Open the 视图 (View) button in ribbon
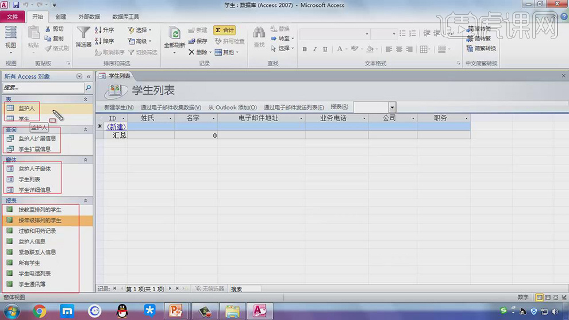Screen dimensions: 569x320 tap(10, 40)
